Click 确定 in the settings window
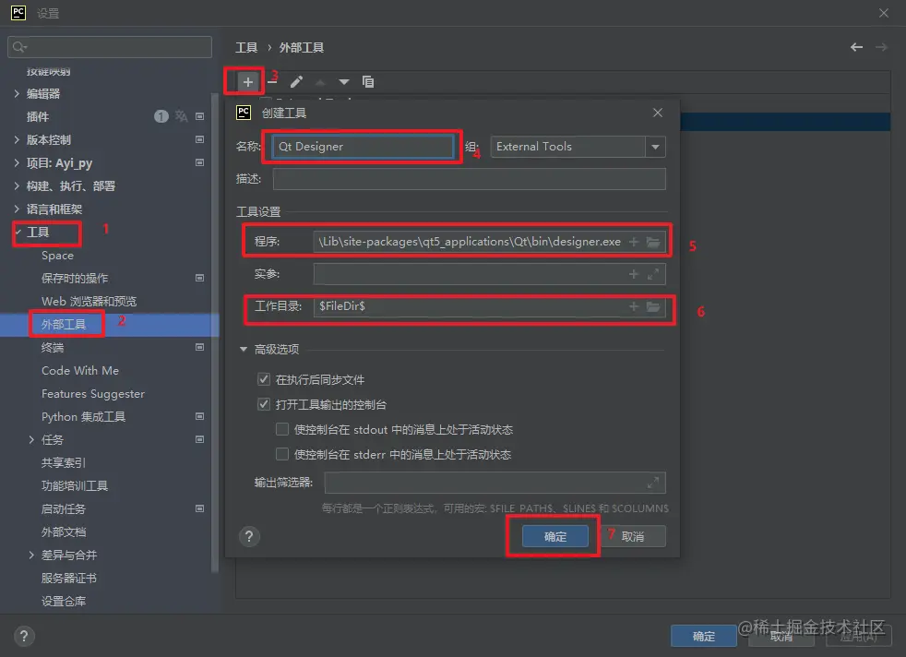This screenshot has height=657, width=906. [x=704, y=636]
